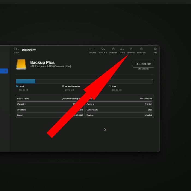The image size is (191, 191).
Task: Click the Disk Utility window title
Action: (29, 50)
